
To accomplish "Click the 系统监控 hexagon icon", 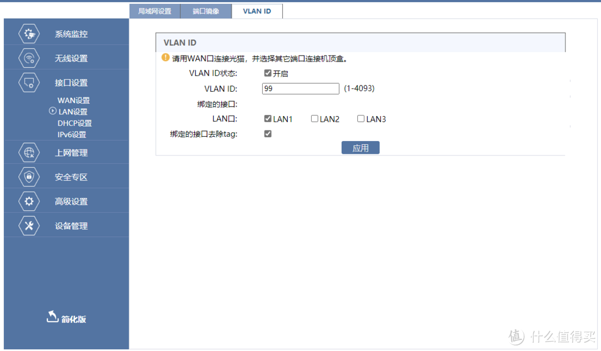I will click(29, 34).
